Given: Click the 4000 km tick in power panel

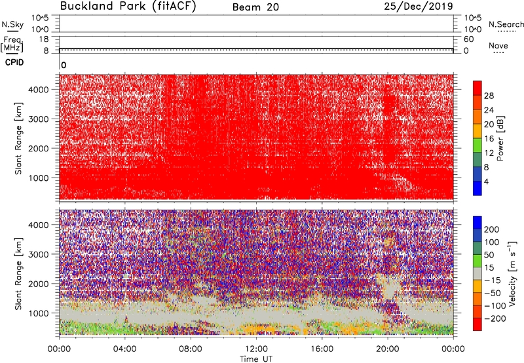Looking at the screenshot, I should point(39,90).
